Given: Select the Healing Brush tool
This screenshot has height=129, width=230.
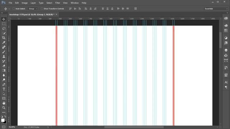Looking at the screenshot, I should tap(4, 47).
